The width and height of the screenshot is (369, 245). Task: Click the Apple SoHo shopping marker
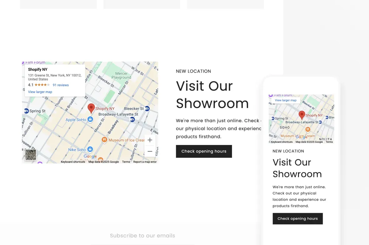[x=90, y=119]
